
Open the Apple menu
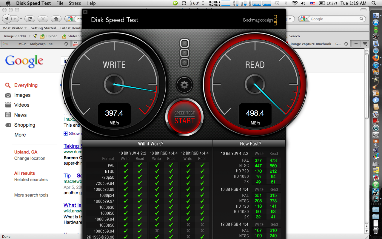pyautogui.click(x=8, y=3)
